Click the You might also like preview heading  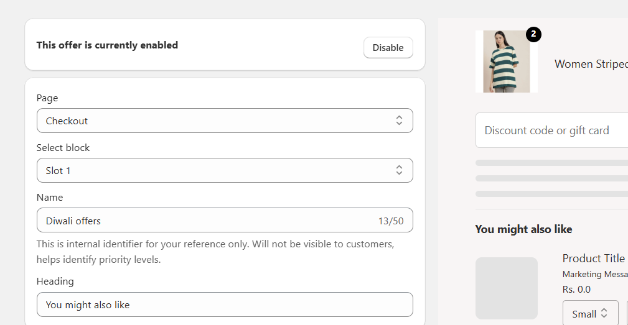pyautogui.click(x=523, y=229)
